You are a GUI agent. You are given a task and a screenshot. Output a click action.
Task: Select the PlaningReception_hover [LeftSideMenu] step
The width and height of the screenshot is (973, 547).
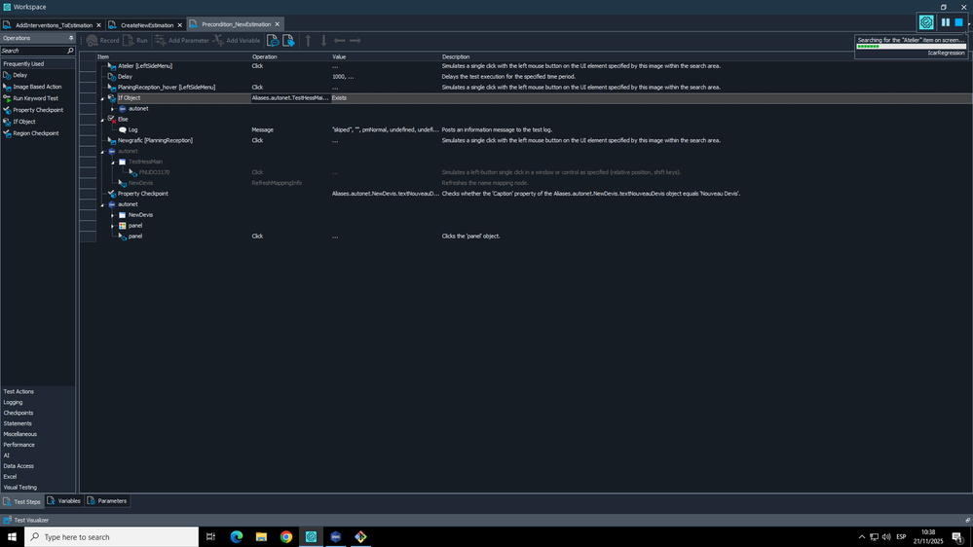pos(167,88)
